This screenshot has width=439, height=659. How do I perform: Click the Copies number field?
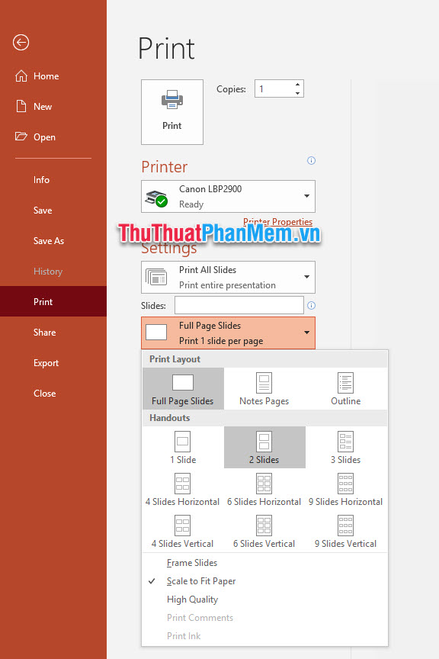pyautogui.click(x=274, y=88)
